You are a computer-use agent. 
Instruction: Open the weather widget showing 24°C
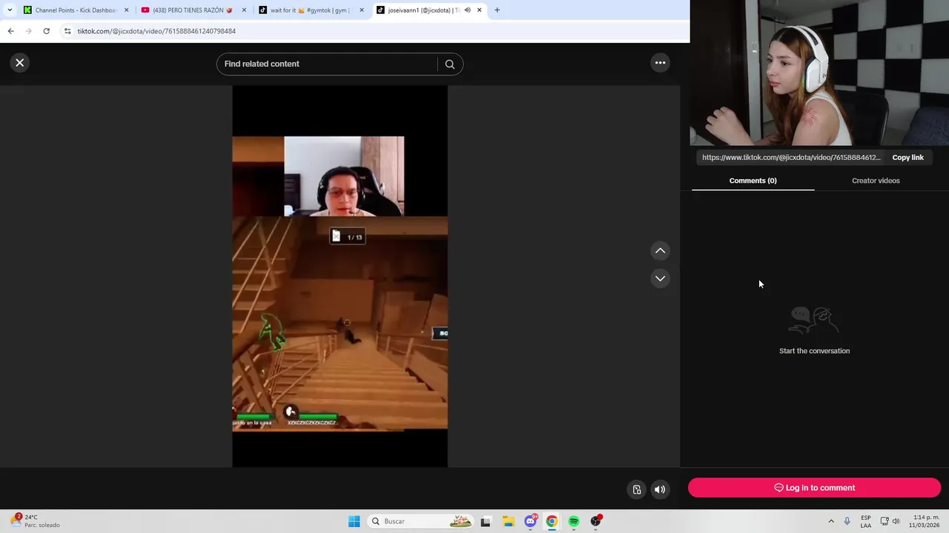pyautogui.click(x=36, y=521)
